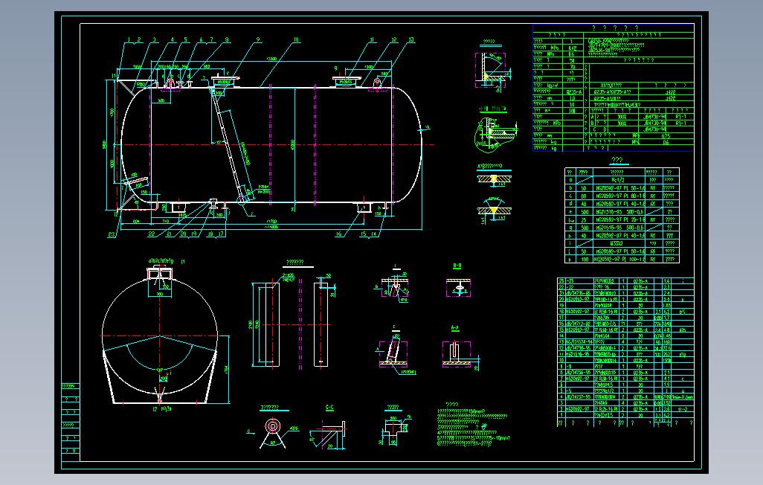This screenshot has width=763, height=485.
Task: Click balloon number 11 above the tank
Action: click(x=373, y=40)
